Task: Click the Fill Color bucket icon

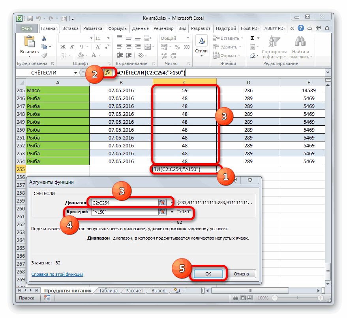Action: coord(81,55)
